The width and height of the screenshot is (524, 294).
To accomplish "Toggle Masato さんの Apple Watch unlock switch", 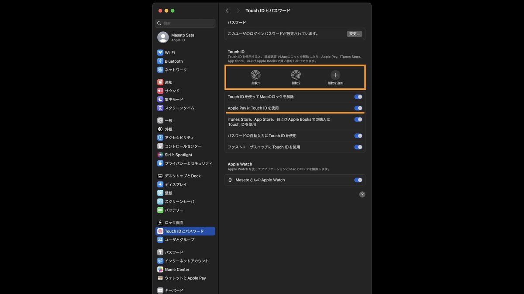I will (x=358, y=180).
